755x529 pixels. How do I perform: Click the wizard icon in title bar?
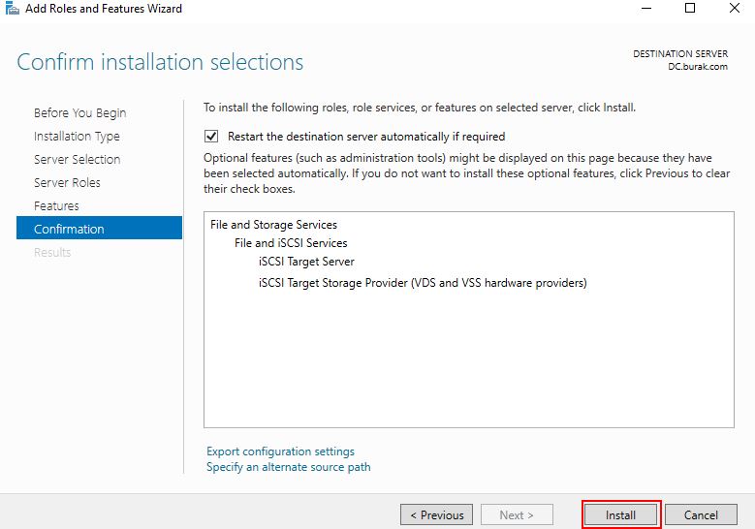coord(12,8)
